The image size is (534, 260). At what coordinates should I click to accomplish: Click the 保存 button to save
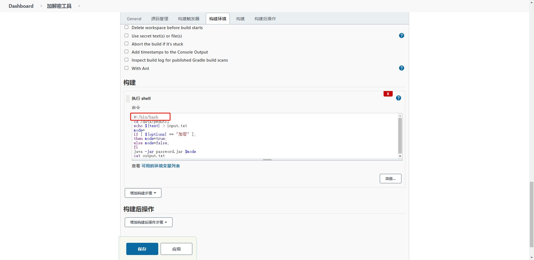click(142, 249)
